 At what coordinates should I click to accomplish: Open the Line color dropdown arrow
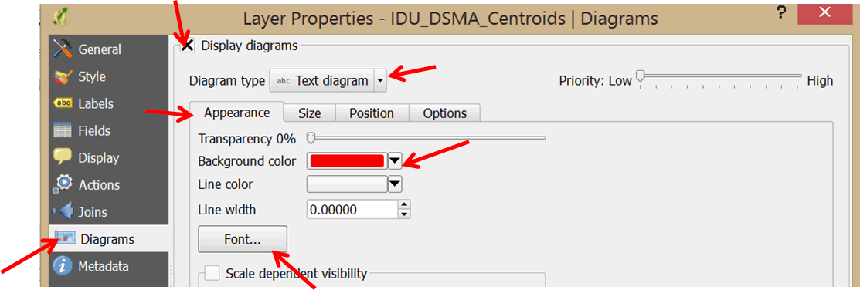[x=395, y=184]
